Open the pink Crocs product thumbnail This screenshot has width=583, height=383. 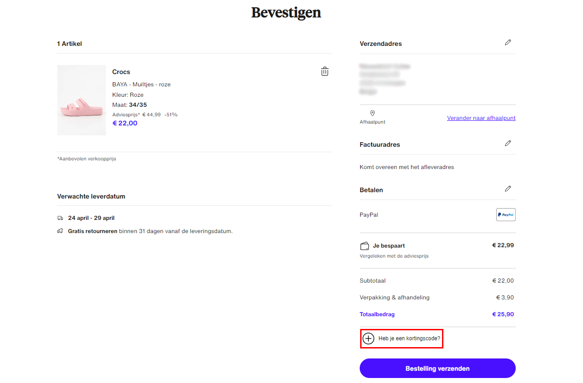pyautogui.click(x=81, y=100)
